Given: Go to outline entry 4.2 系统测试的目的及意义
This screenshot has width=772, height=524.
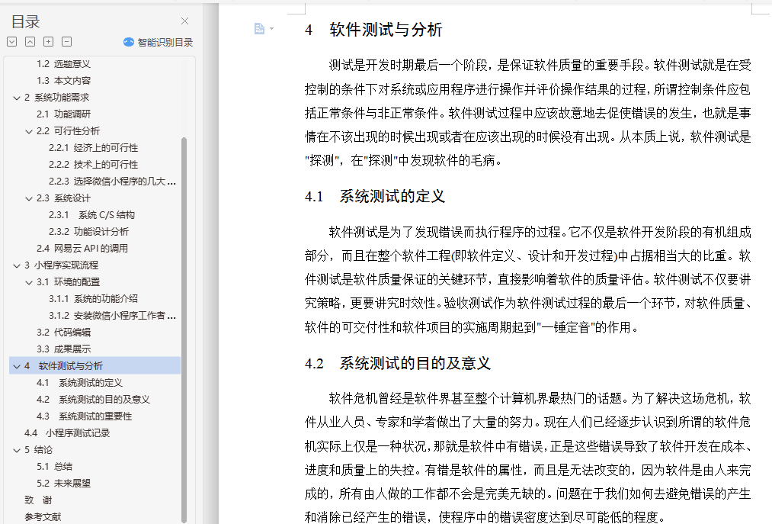Looking at the screenshot, I should point(93,399).
